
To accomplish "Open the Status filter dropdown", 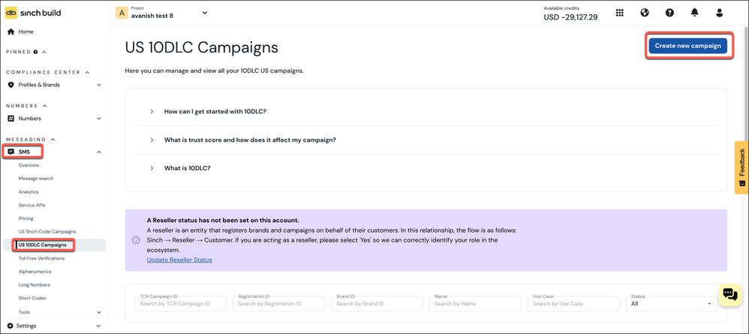I will (x=671, y=303).
